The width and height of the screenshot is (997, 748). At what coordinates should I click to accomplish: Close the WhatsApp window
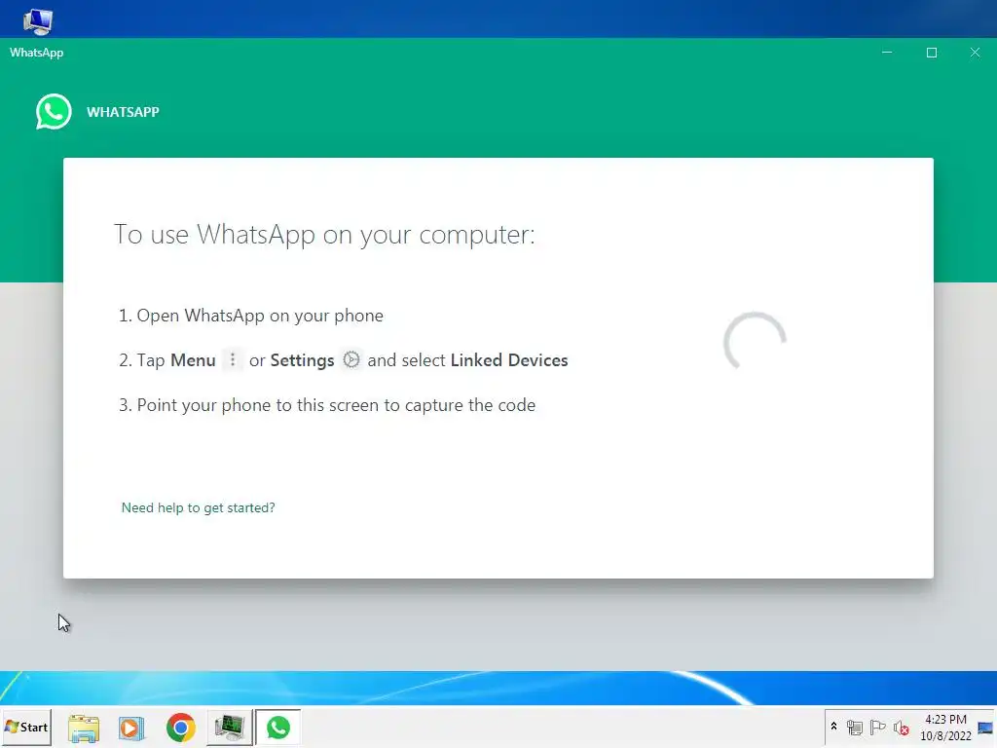tap(975, 53)
